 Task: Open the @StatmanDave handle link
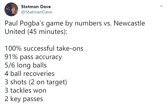[x=37, y=12]
